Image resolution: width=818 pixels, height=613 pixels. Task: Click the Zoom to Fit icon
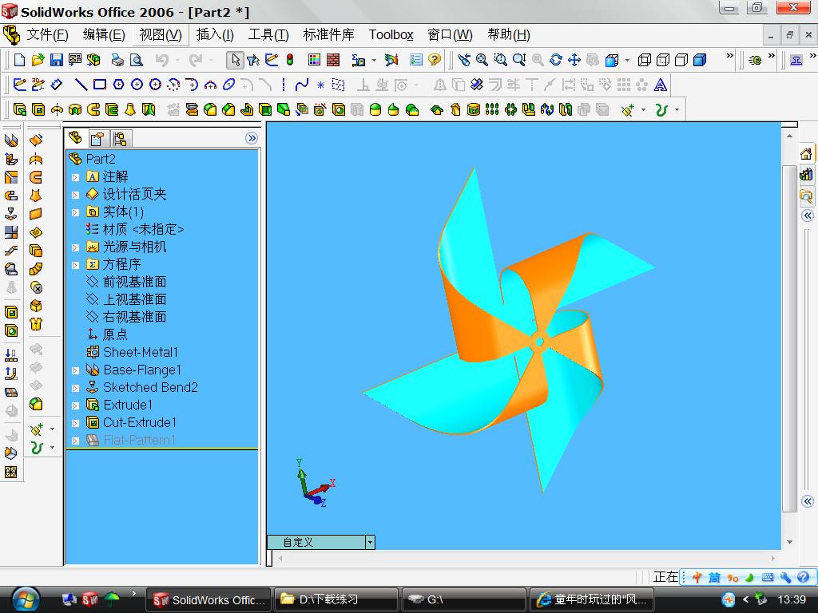coord(482,60)
